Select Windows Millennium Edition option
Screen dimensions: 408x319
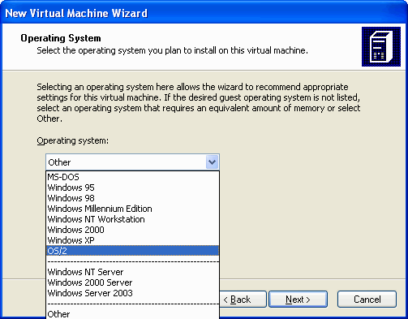click(132, 209)
